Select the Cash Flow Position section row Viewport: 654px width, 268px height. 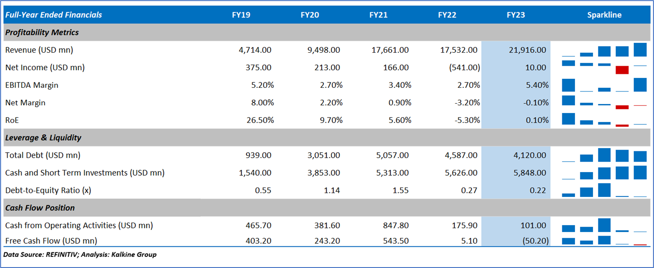40,208
